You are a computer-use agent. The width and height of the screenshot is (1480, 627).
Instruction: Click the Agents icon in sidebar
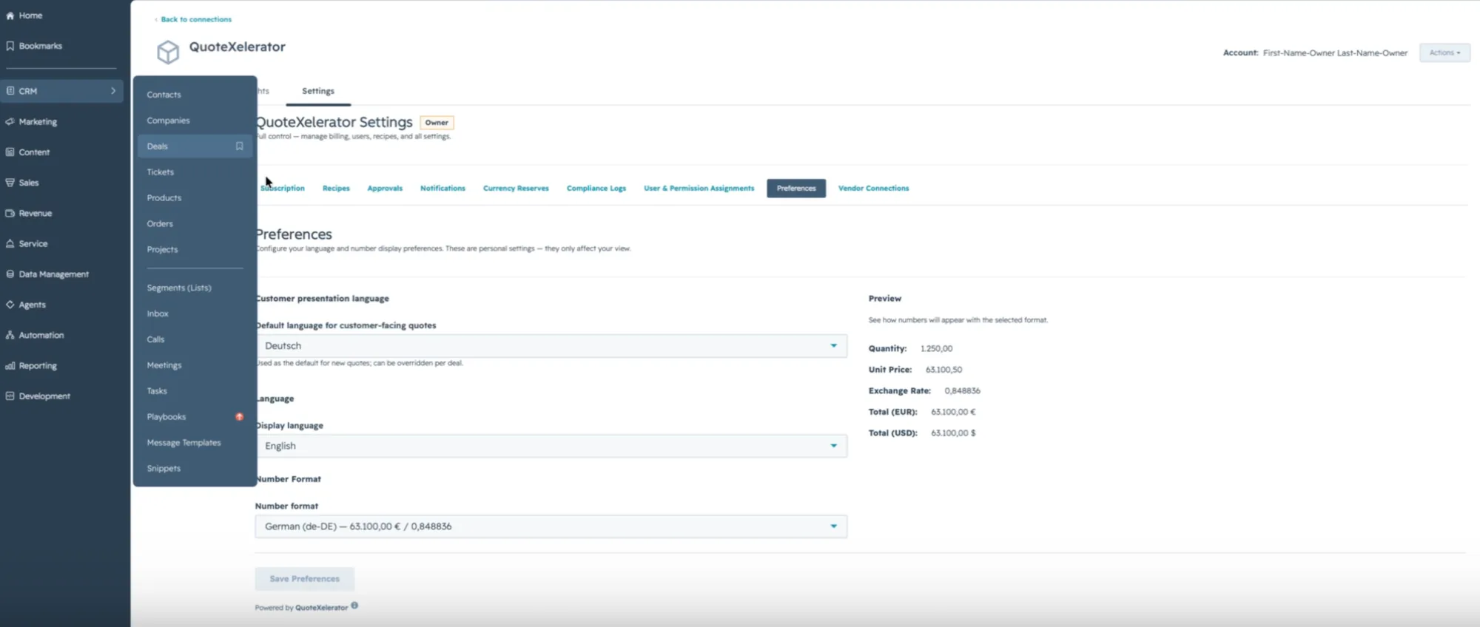10,305
